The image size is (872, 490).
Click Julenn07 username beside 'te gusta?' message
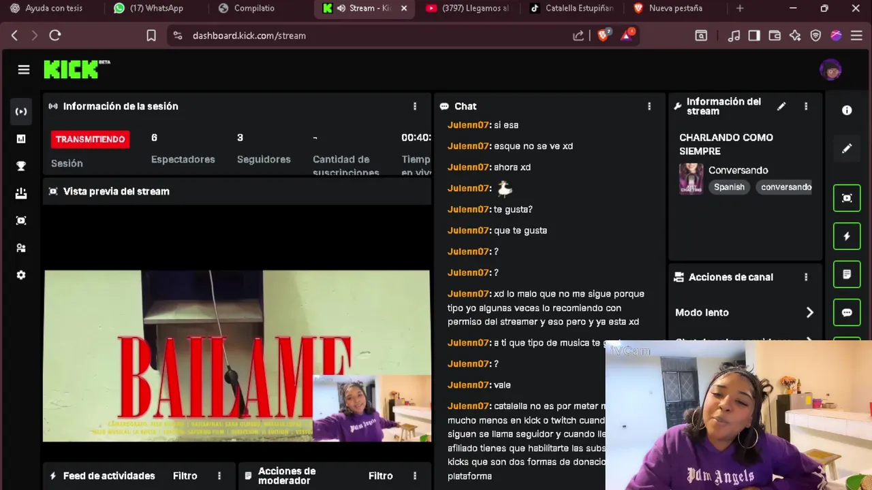point(469,210)
